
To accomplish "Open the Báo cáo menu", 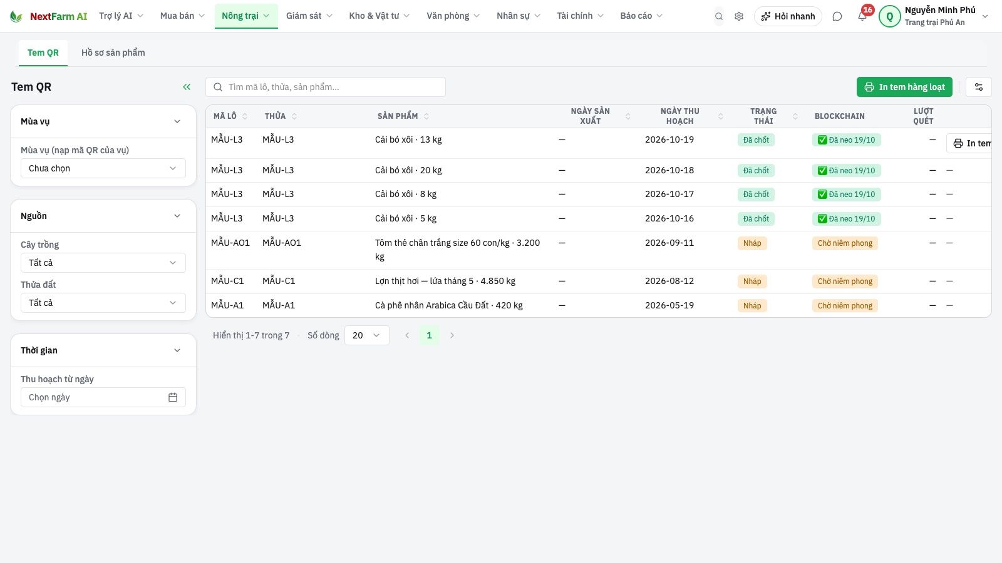I will tap(641, 16).
